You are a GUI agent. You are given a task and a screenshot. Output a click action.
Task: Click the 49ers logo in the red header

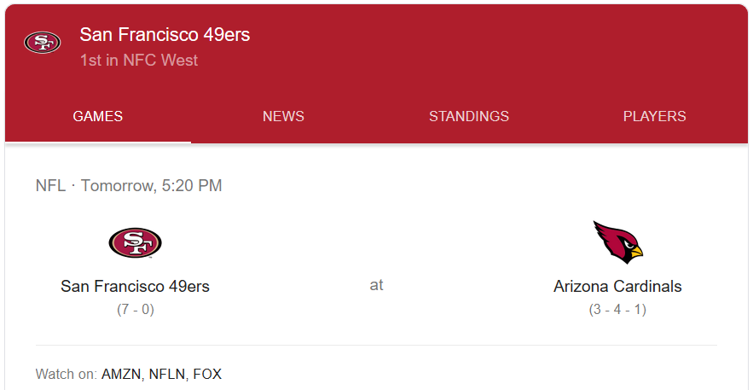point(42,43)
